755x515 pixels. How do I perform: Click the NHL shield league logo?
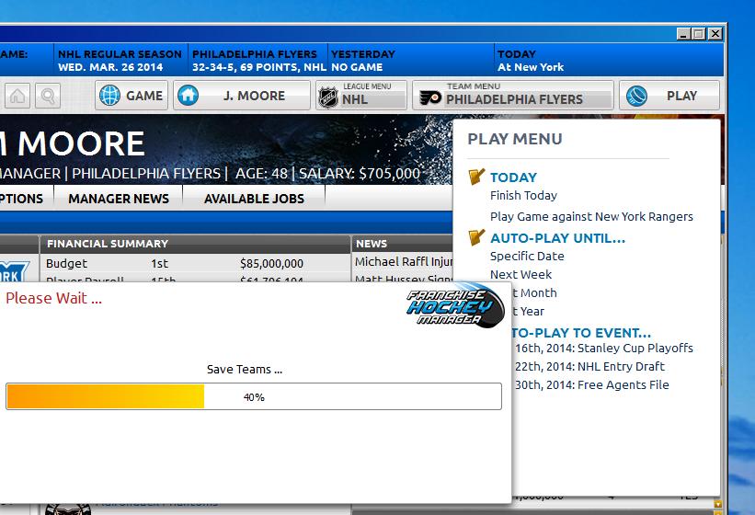point(328,97)
